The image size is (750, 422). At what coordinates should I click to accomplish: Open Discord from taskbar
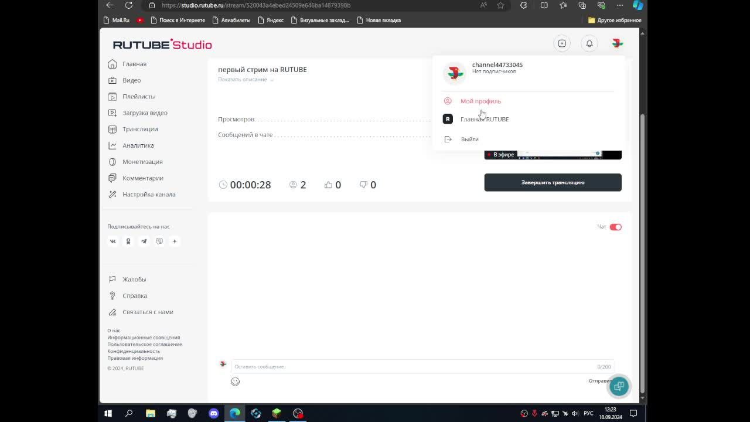(213, 413)
